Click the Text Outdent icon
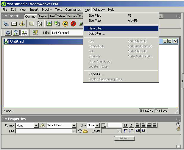 (138, 131)
